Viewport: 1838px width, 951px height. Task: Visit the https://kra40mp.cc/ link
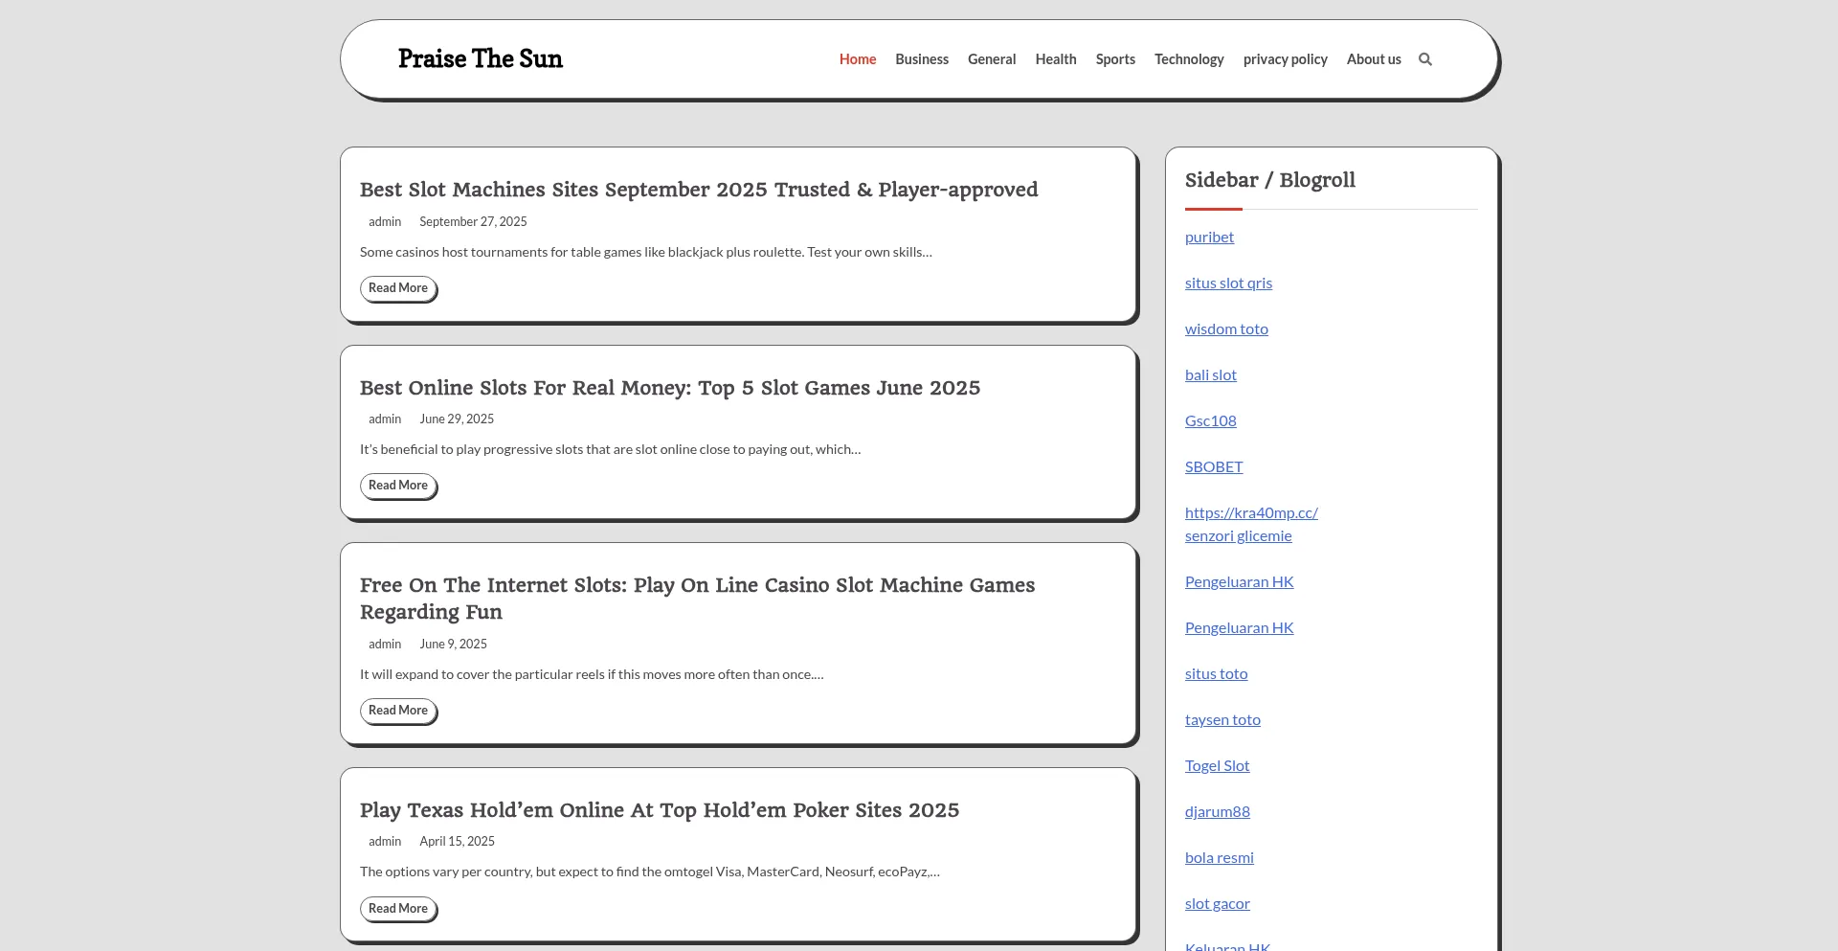[1251, 513]
